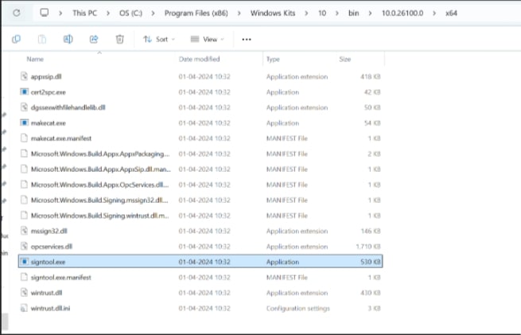521x335 pixels.
Task: Open the Sort dropdown menu
Action: point(159,39)
